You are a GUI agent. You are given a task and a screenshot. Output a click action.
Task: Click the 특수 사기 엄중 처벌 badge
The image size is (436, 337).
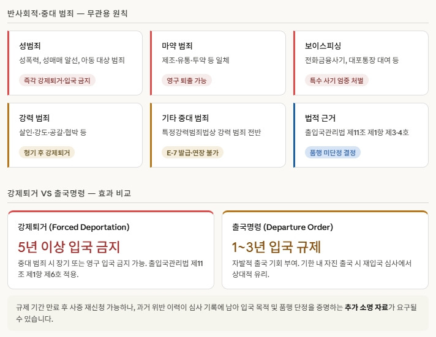336,81
